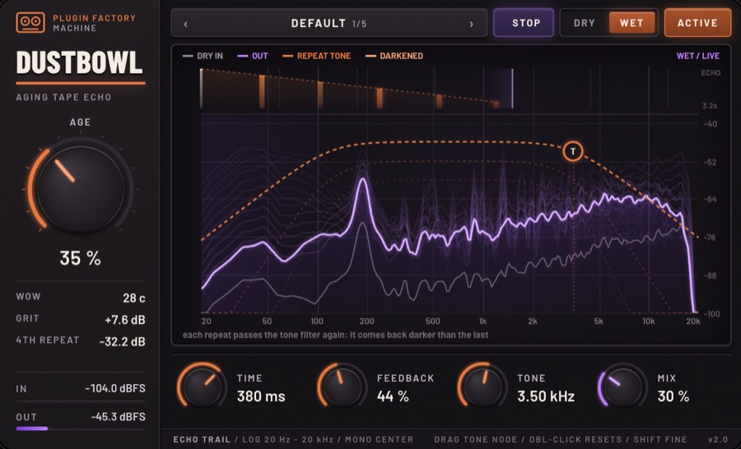Click the Plugin Factory tape machine logo
This screenshot has height=449, width=741.
(30, 23)
